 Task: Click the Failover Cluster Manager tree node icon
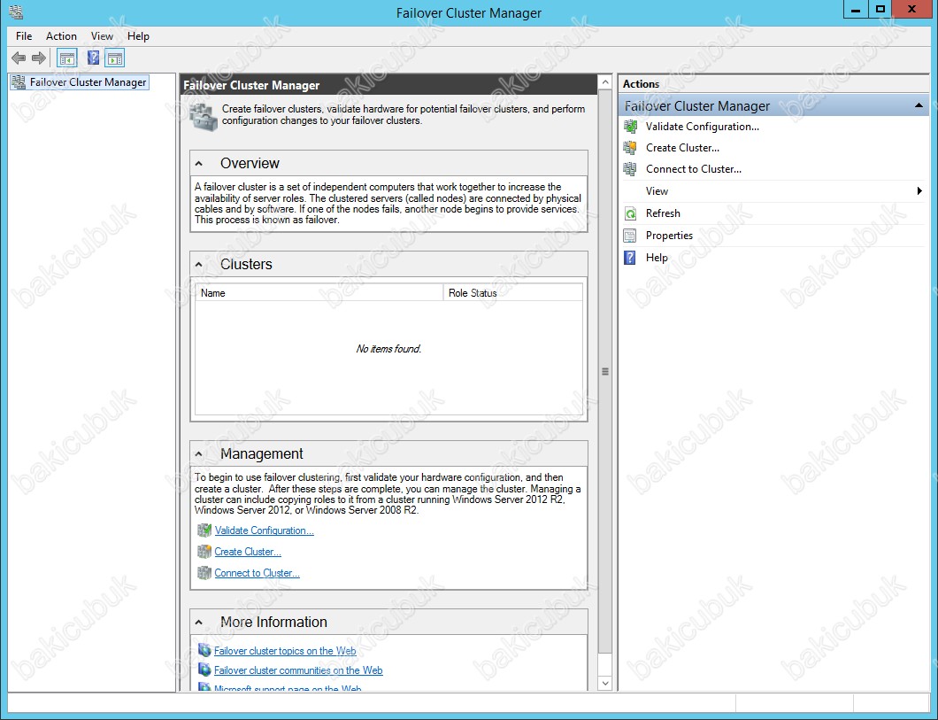click(x=19, y=82)
